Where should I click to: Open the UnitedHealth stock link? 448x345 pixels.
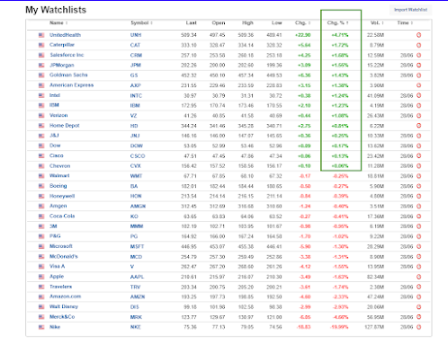click(x=65, y=35)
